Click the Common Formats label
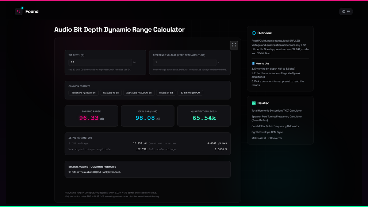The image size is (368, 207). pos(79,86)
